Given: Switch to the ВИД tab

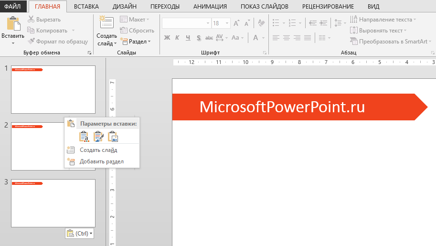Looking at the screenshot, I should (x=373, y=6).
